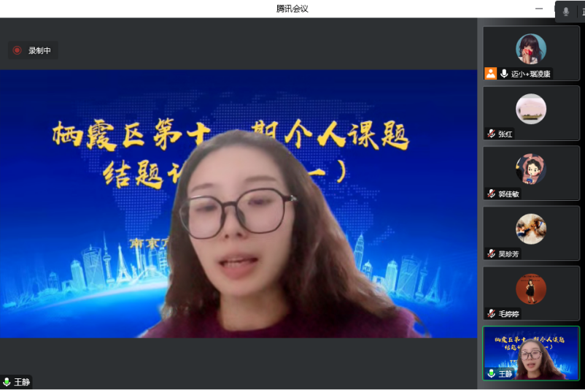Click the 王静 name label at bottom left

[22, 382]
